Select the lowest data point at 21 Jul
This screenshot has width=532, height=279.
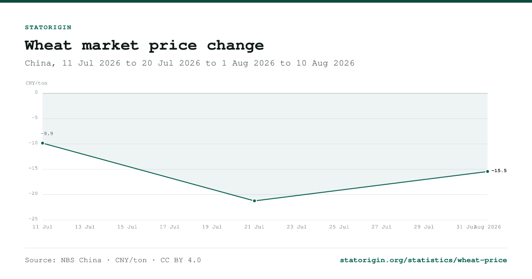254,201
